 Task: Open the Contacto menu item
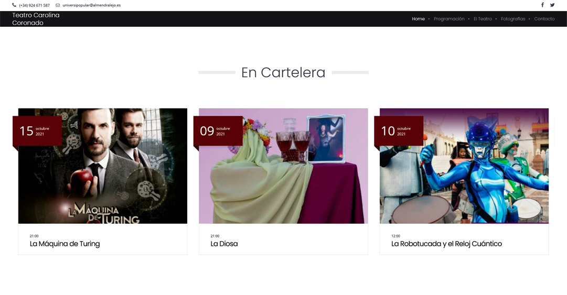(x=544, y=19)
